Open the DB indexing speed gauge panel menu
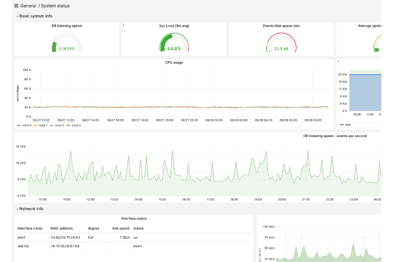393x262 pixels. click(66, 26)
